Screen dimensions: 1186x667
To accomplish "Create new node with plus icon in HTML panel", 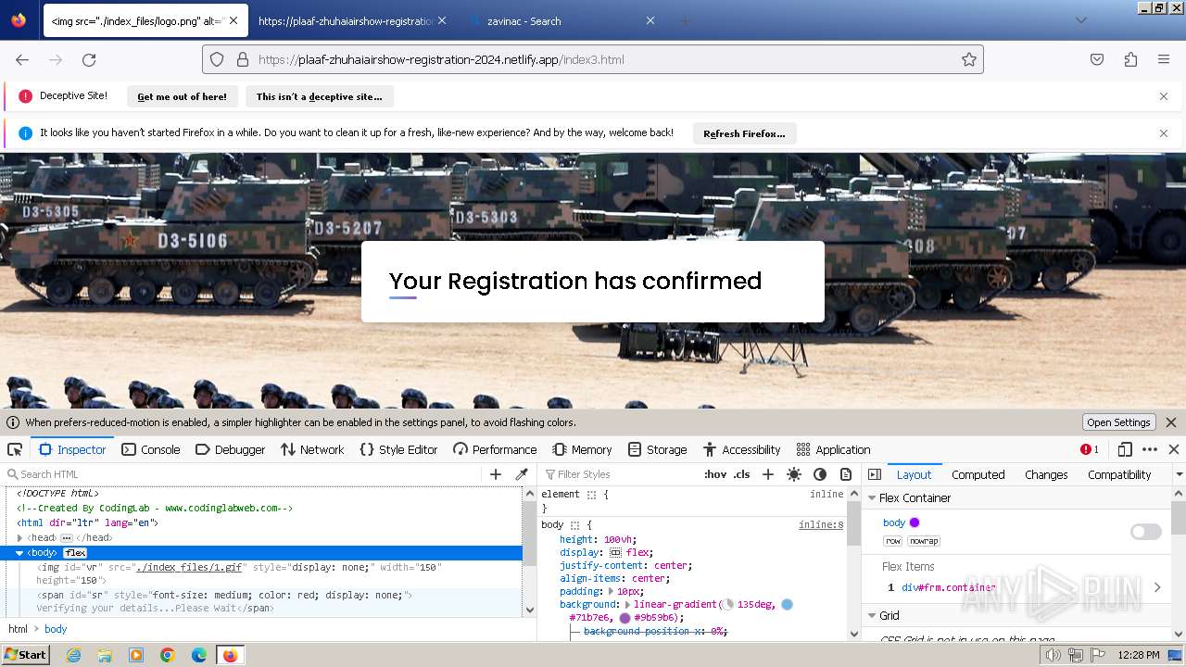I will [x=496, y=474].
